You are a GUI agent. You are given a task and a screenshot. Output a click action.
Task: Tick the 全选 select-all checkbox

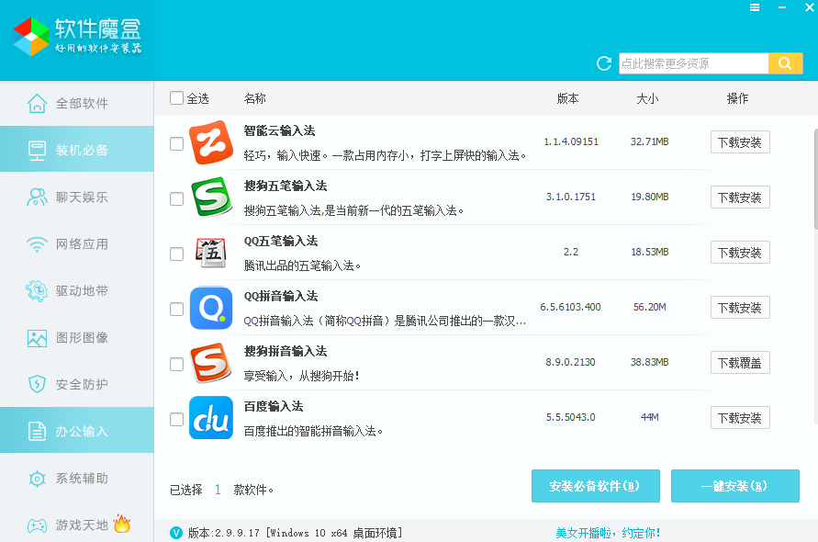tap(177, 97)
